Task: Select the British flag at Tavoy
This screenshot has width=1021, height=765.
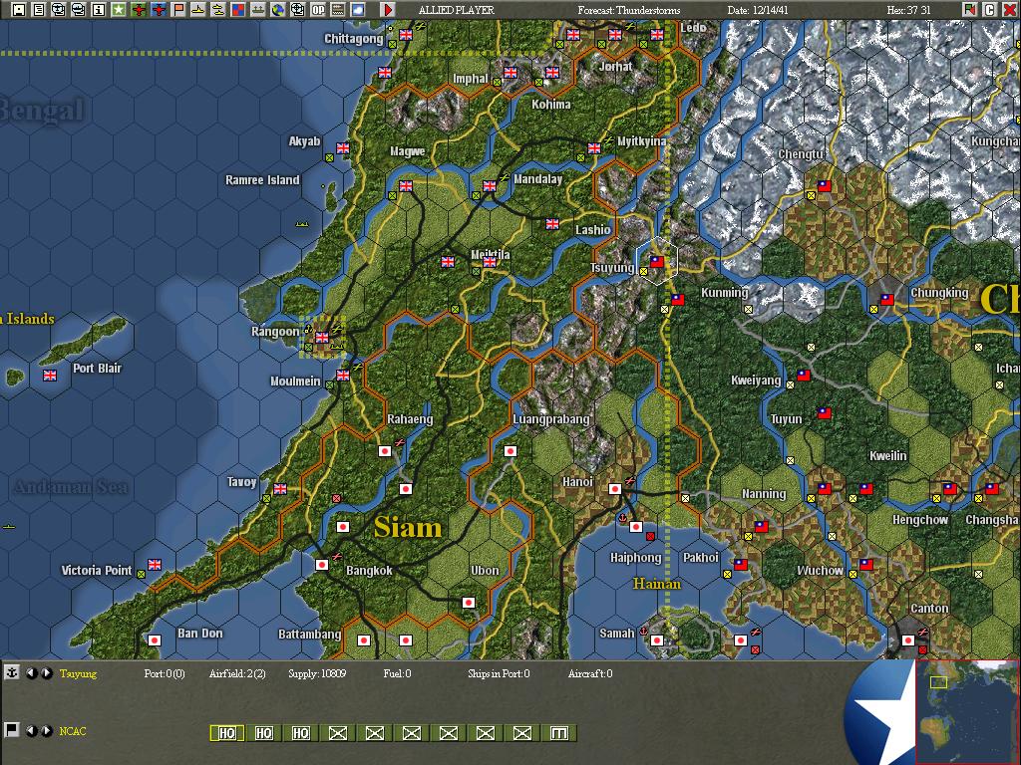Action: (280, 488)
